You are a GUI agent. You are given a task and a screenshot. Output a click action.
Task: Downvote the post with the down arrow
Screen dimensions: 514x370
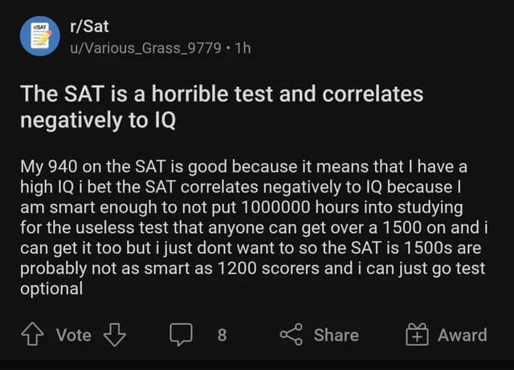(114, 335)
